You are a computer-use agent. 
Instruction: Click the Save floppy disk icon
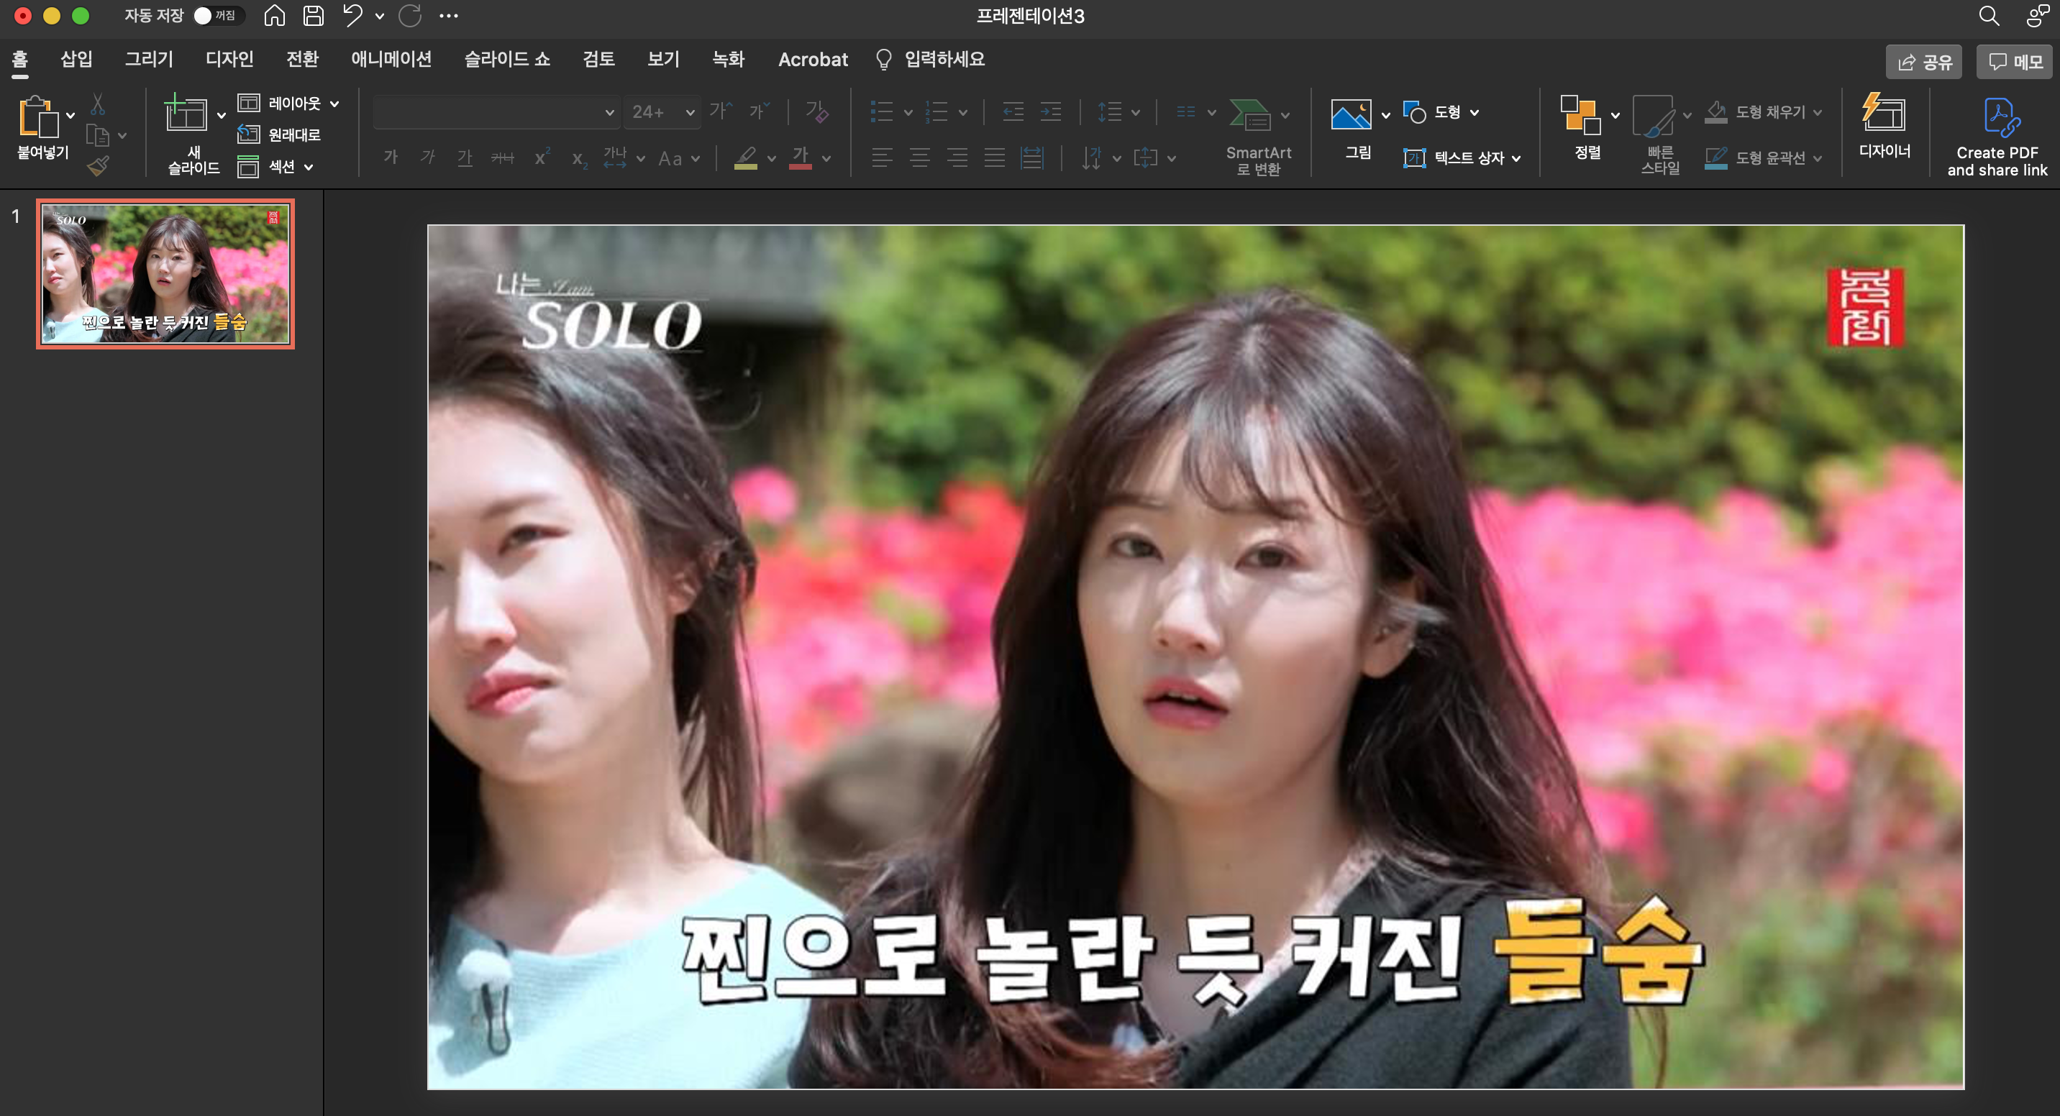tap(314, 16)
